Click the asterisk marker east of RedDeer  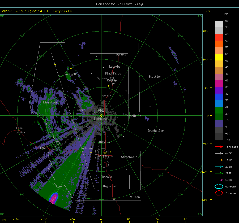click(x=126, y=91)
